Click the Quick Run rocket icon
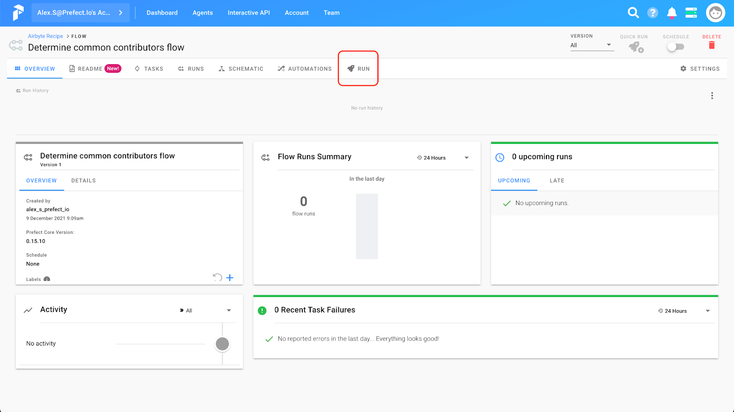The height and width of the screenshot is (412, 734). tap(636, 47)
